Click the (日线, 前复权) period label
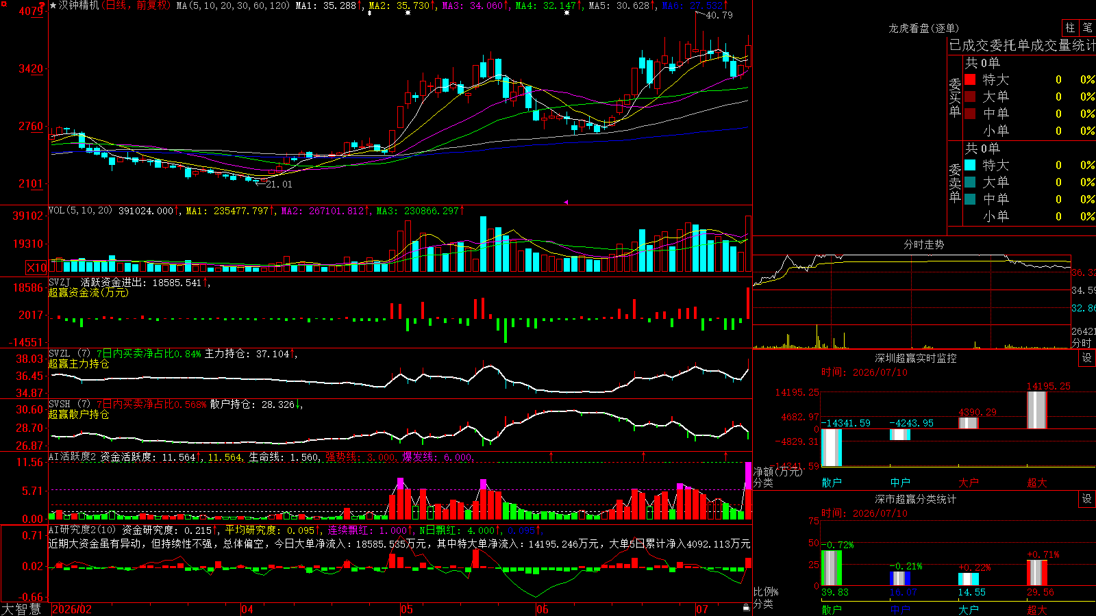 click(x=136, y=5)
